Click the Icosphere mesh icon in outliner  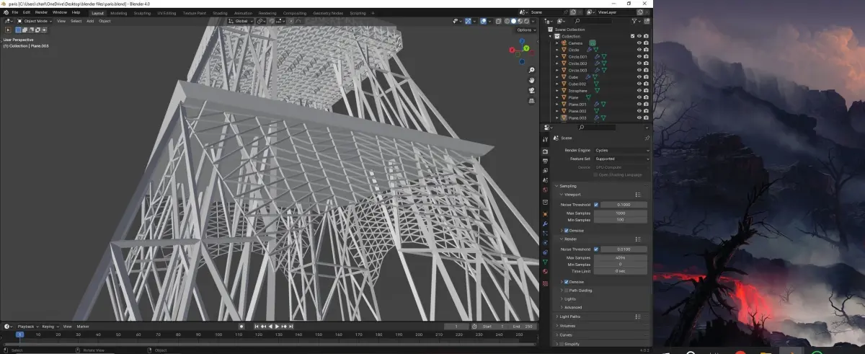click(x=564, y=91)
